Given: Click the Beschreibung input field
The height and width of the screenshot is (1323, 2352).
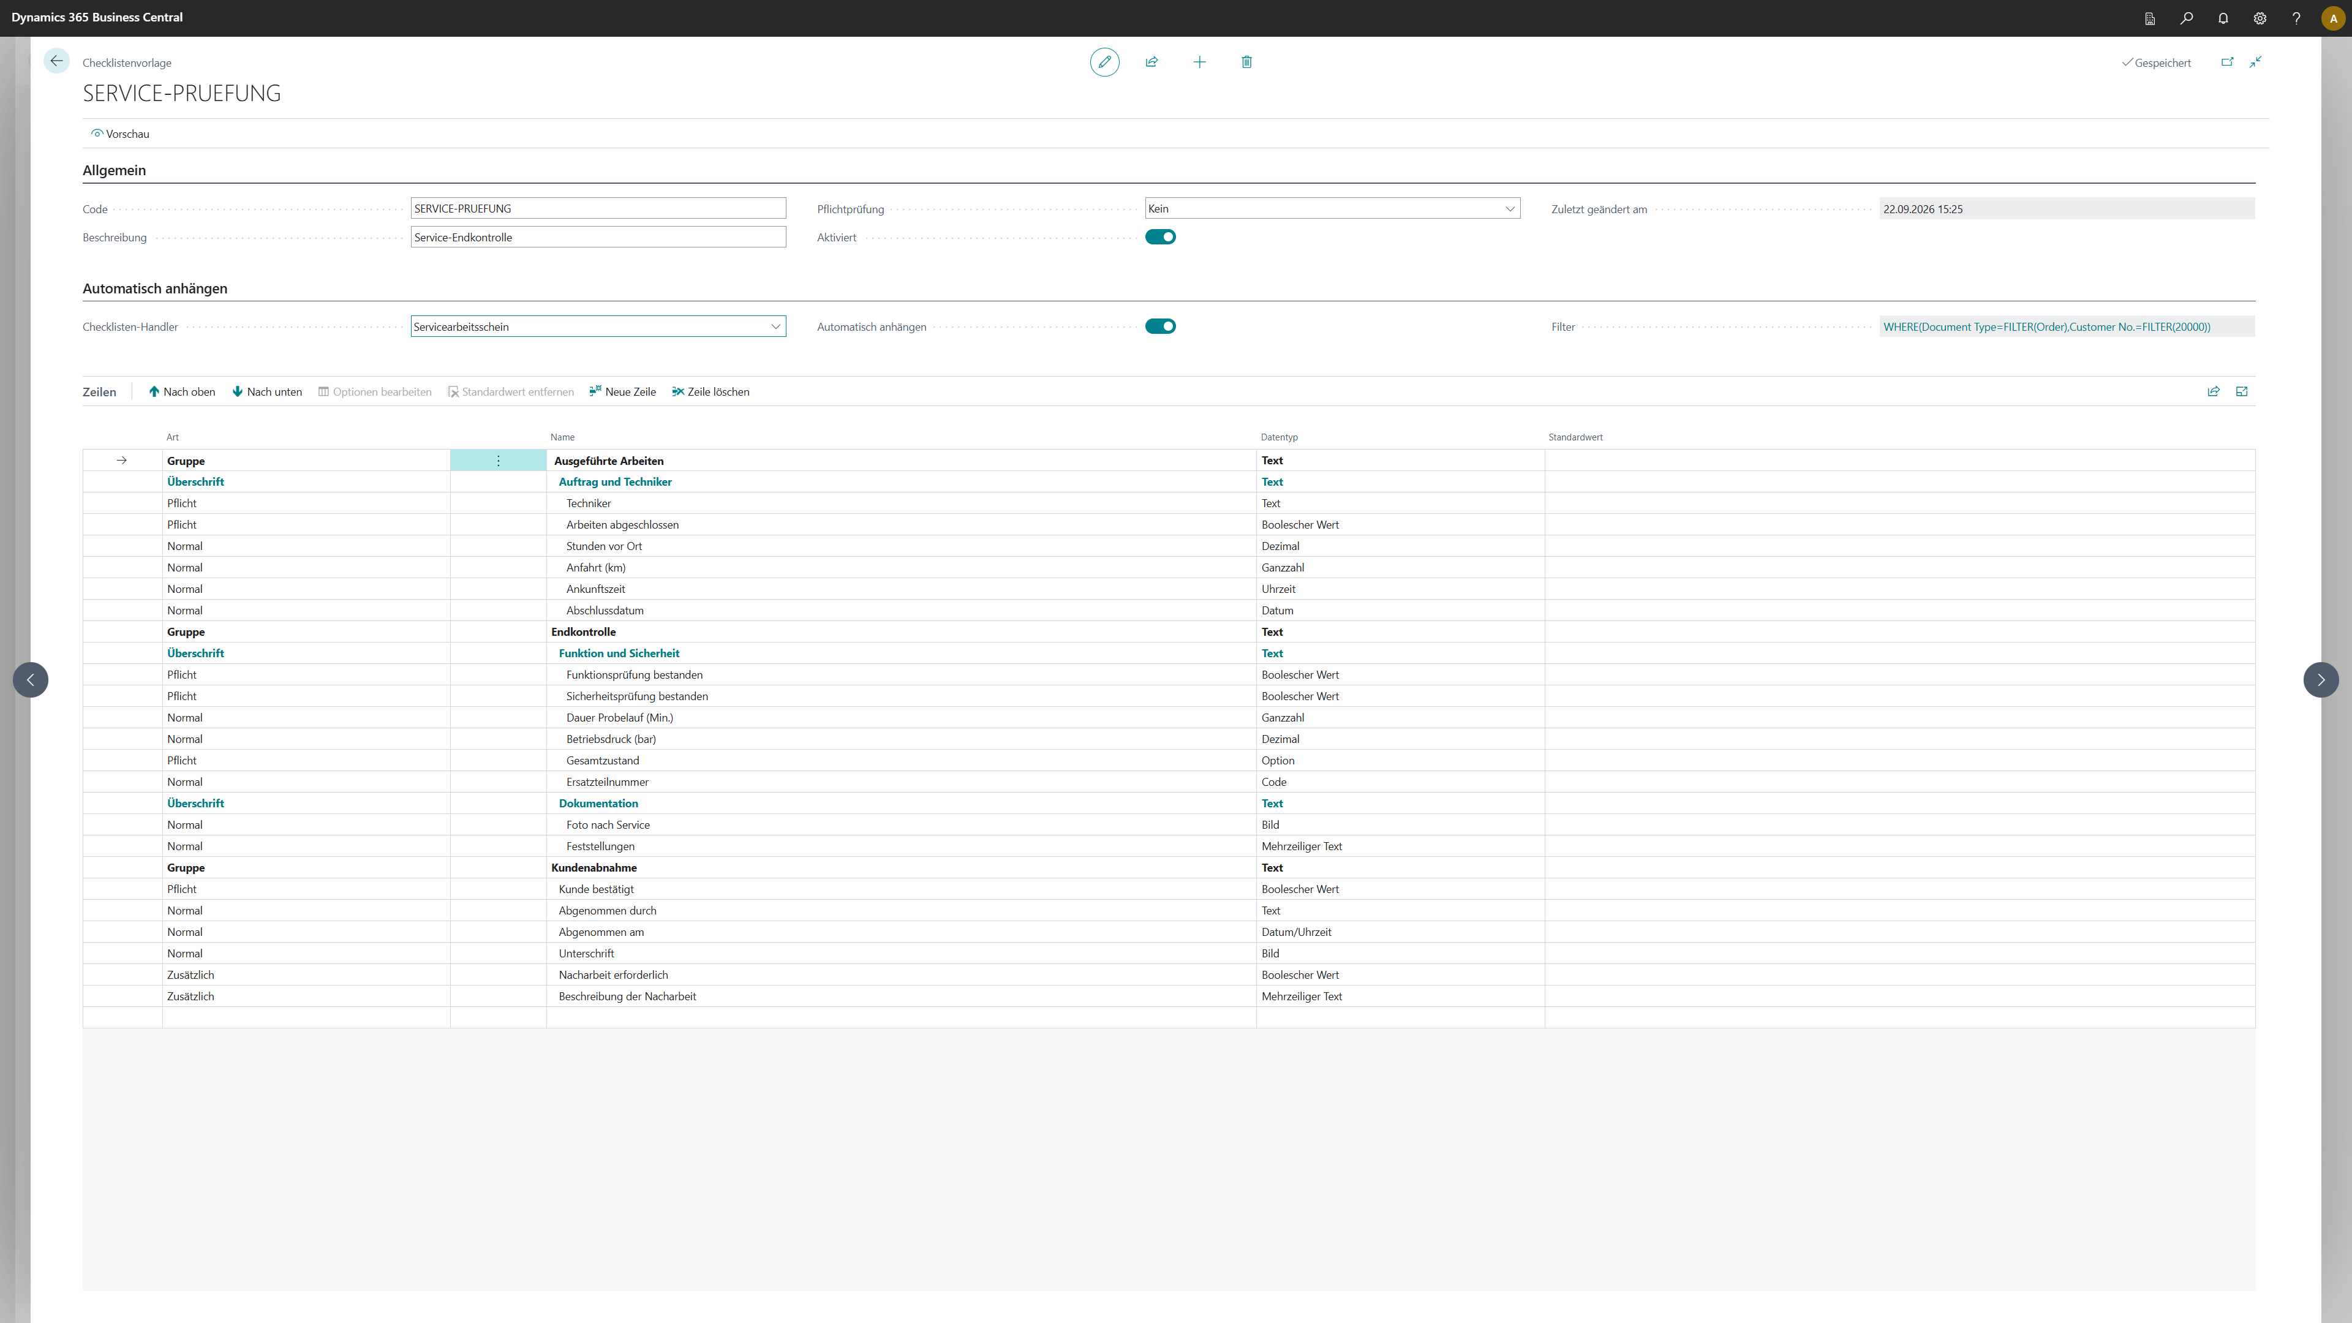Looking at the screenshot, I should coord(598,238).
